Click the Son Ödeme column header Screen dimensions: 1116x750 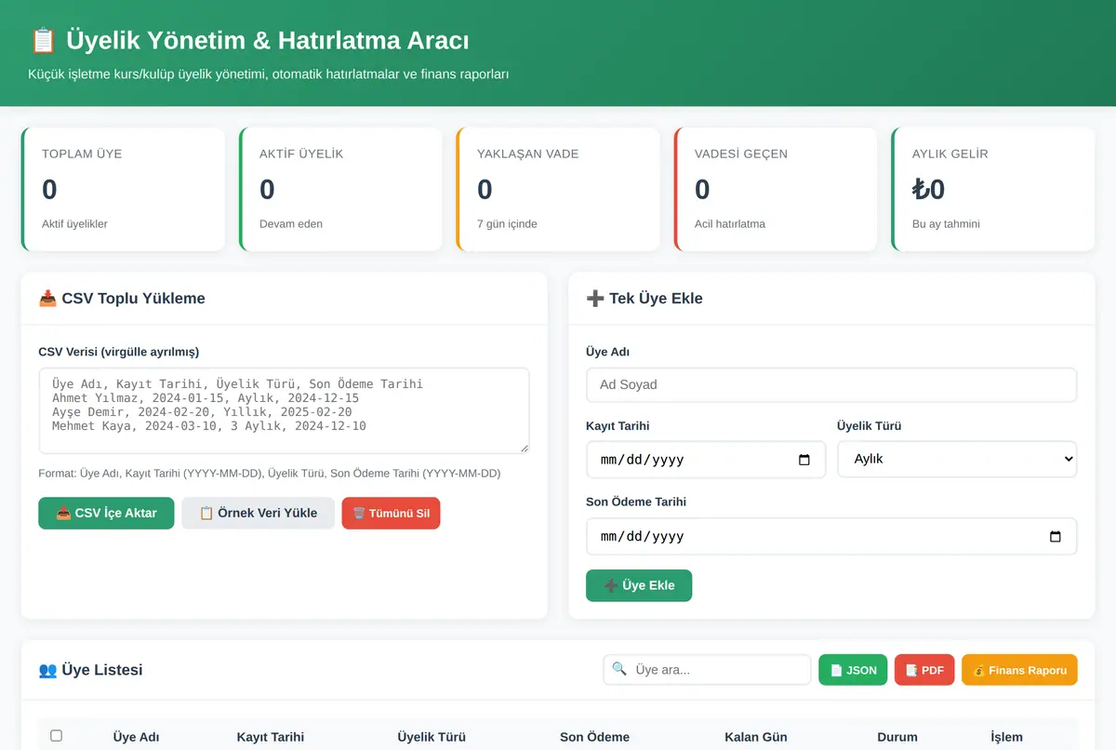tap(594, 737)
